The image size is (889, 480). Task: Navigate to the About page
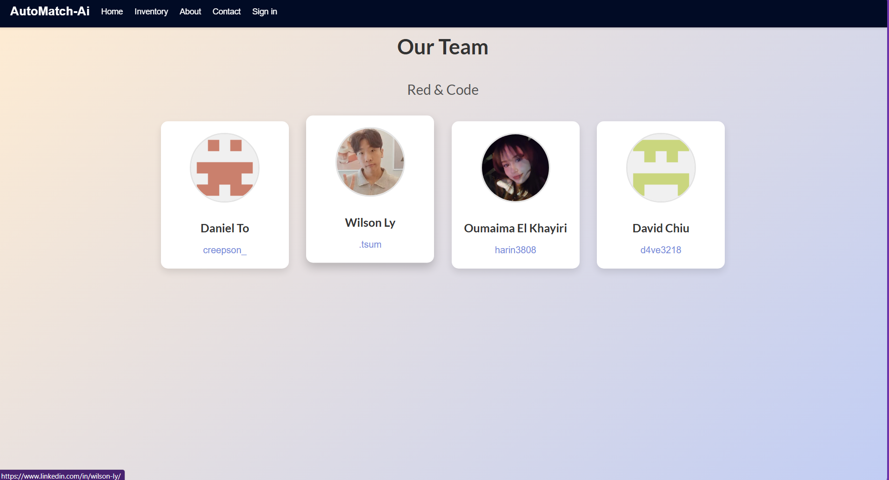point(190,12)
